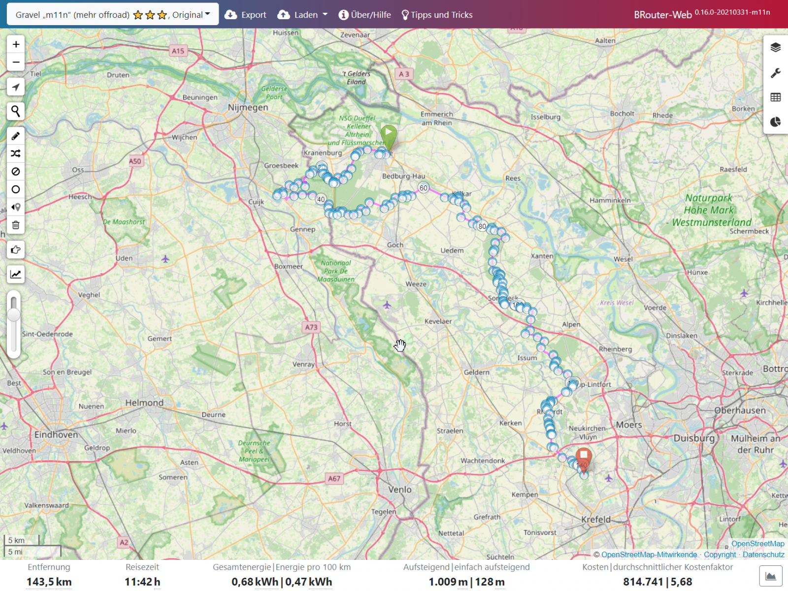Activate the draw route pencil tool
The height and width of the screenshot is (591, 788).
coord(16,136)
